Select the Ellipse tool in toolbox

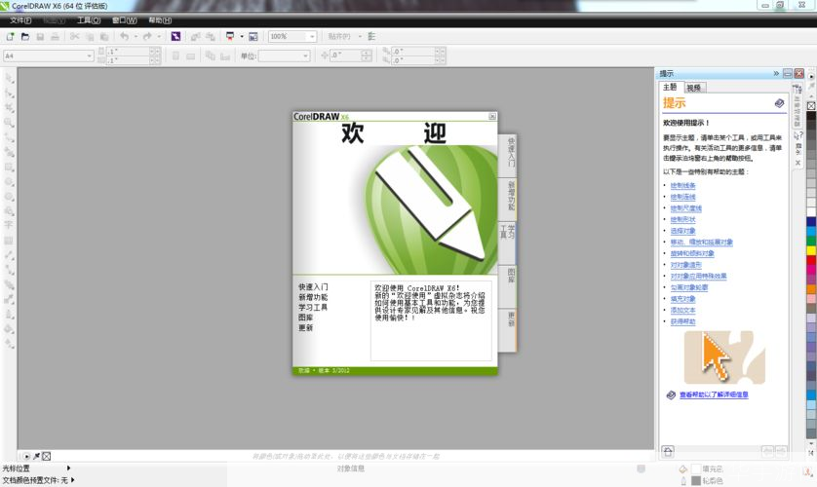[9, 182]
